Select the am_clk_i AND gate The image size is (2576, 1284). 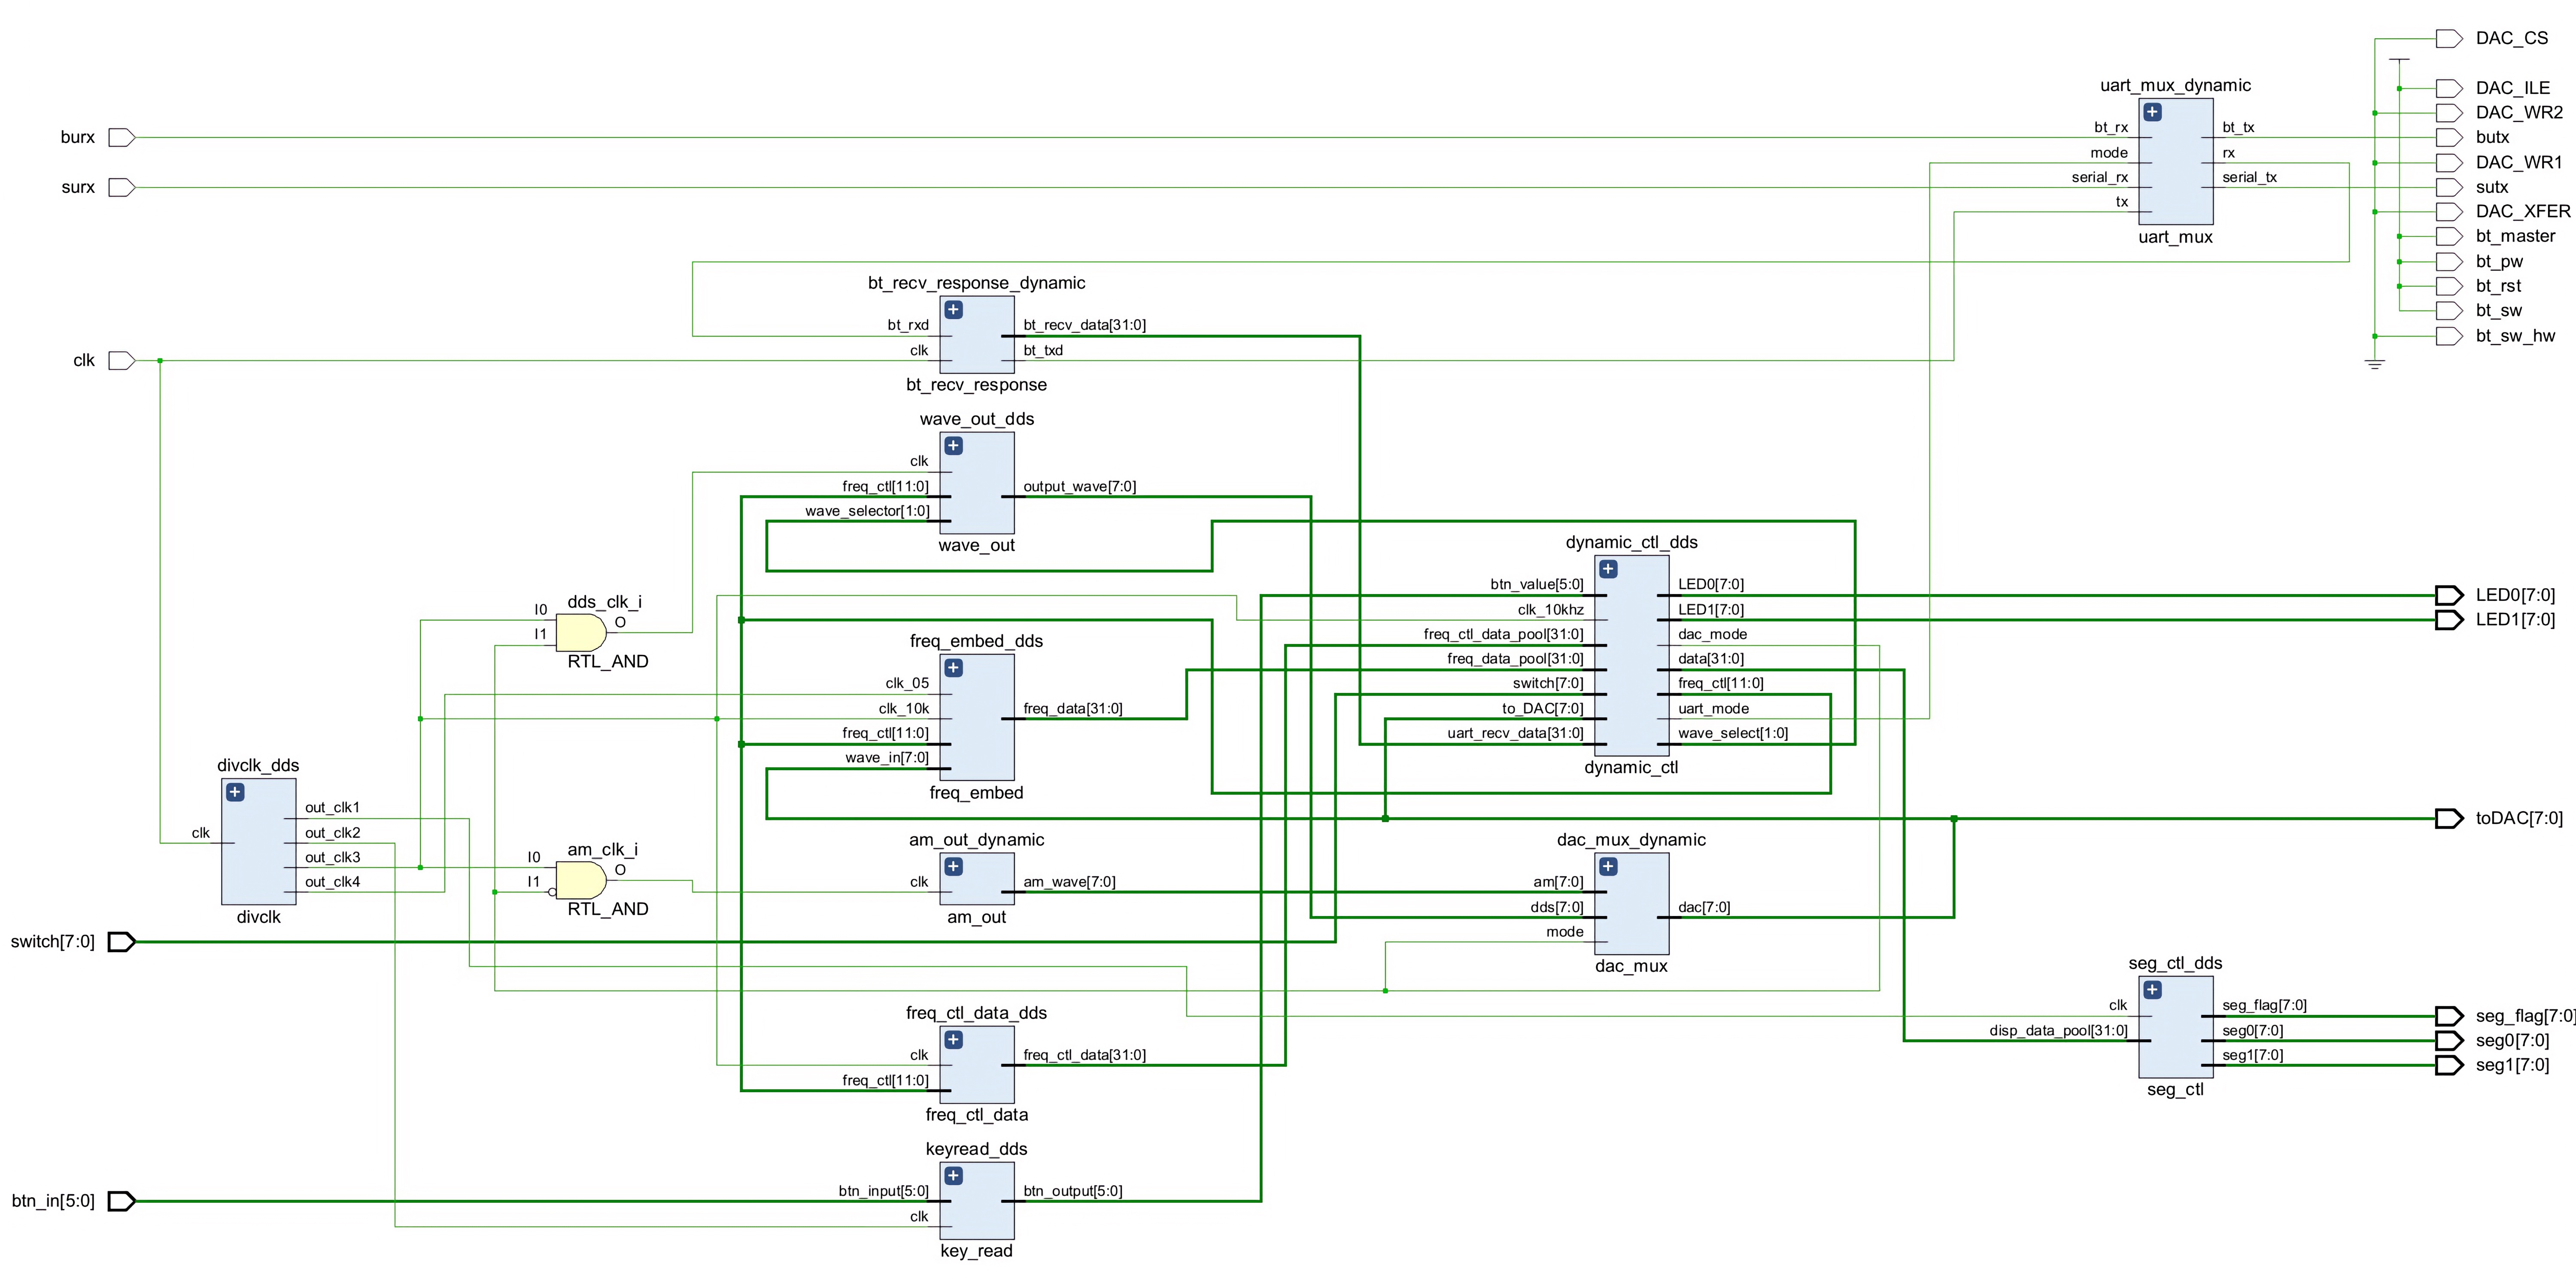pos(581,880)
